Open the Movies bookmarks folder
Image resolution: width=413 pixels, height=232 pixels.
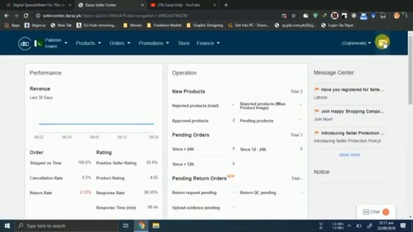pyautogui.click(x=133, y=26)
